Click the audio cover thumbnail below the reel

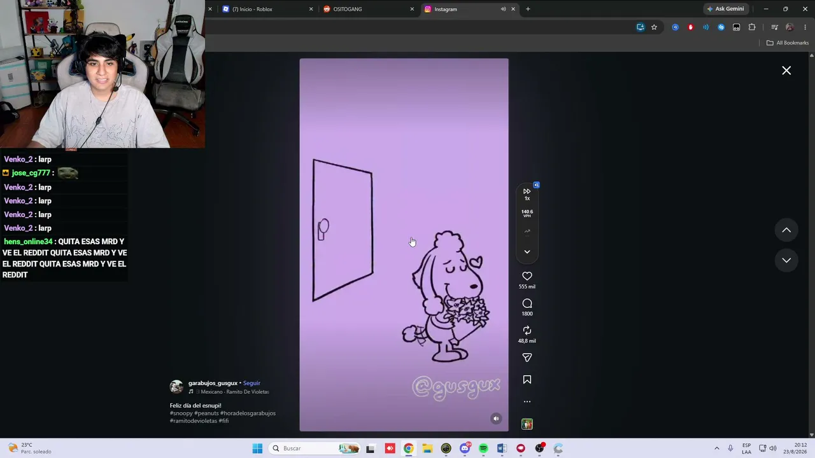(527, 424)
